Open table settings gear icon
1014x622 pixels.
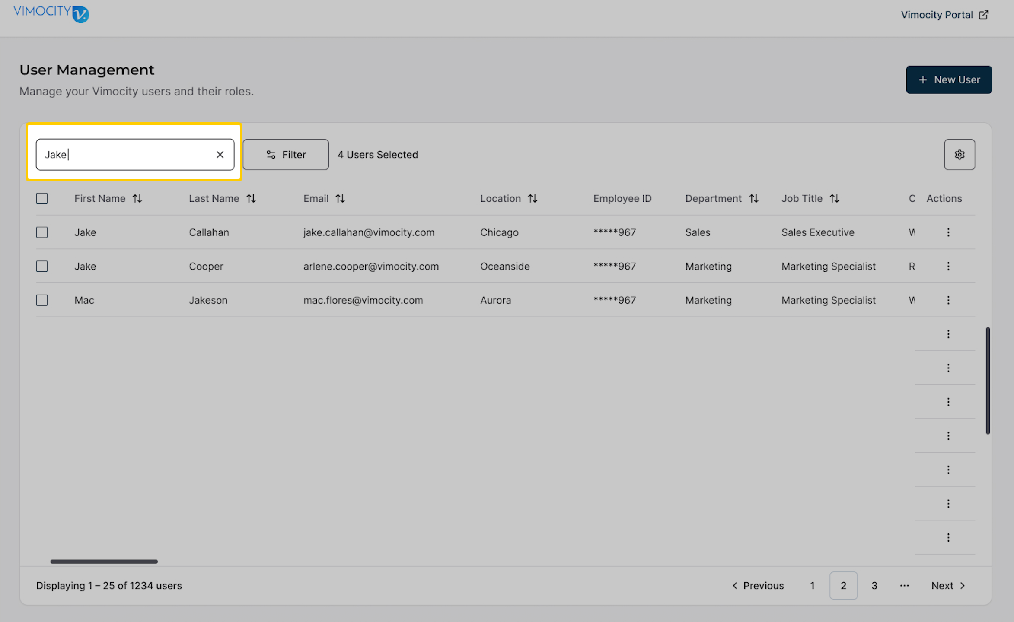(960, 155)
